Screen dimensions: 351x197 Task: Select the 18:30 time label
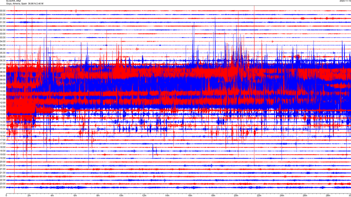3,151
